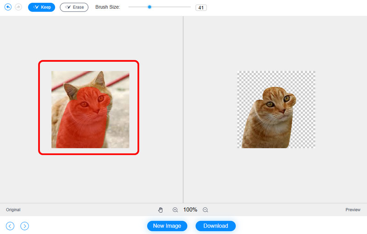Click the brush size value field showing 41

(x=201, y=8)
